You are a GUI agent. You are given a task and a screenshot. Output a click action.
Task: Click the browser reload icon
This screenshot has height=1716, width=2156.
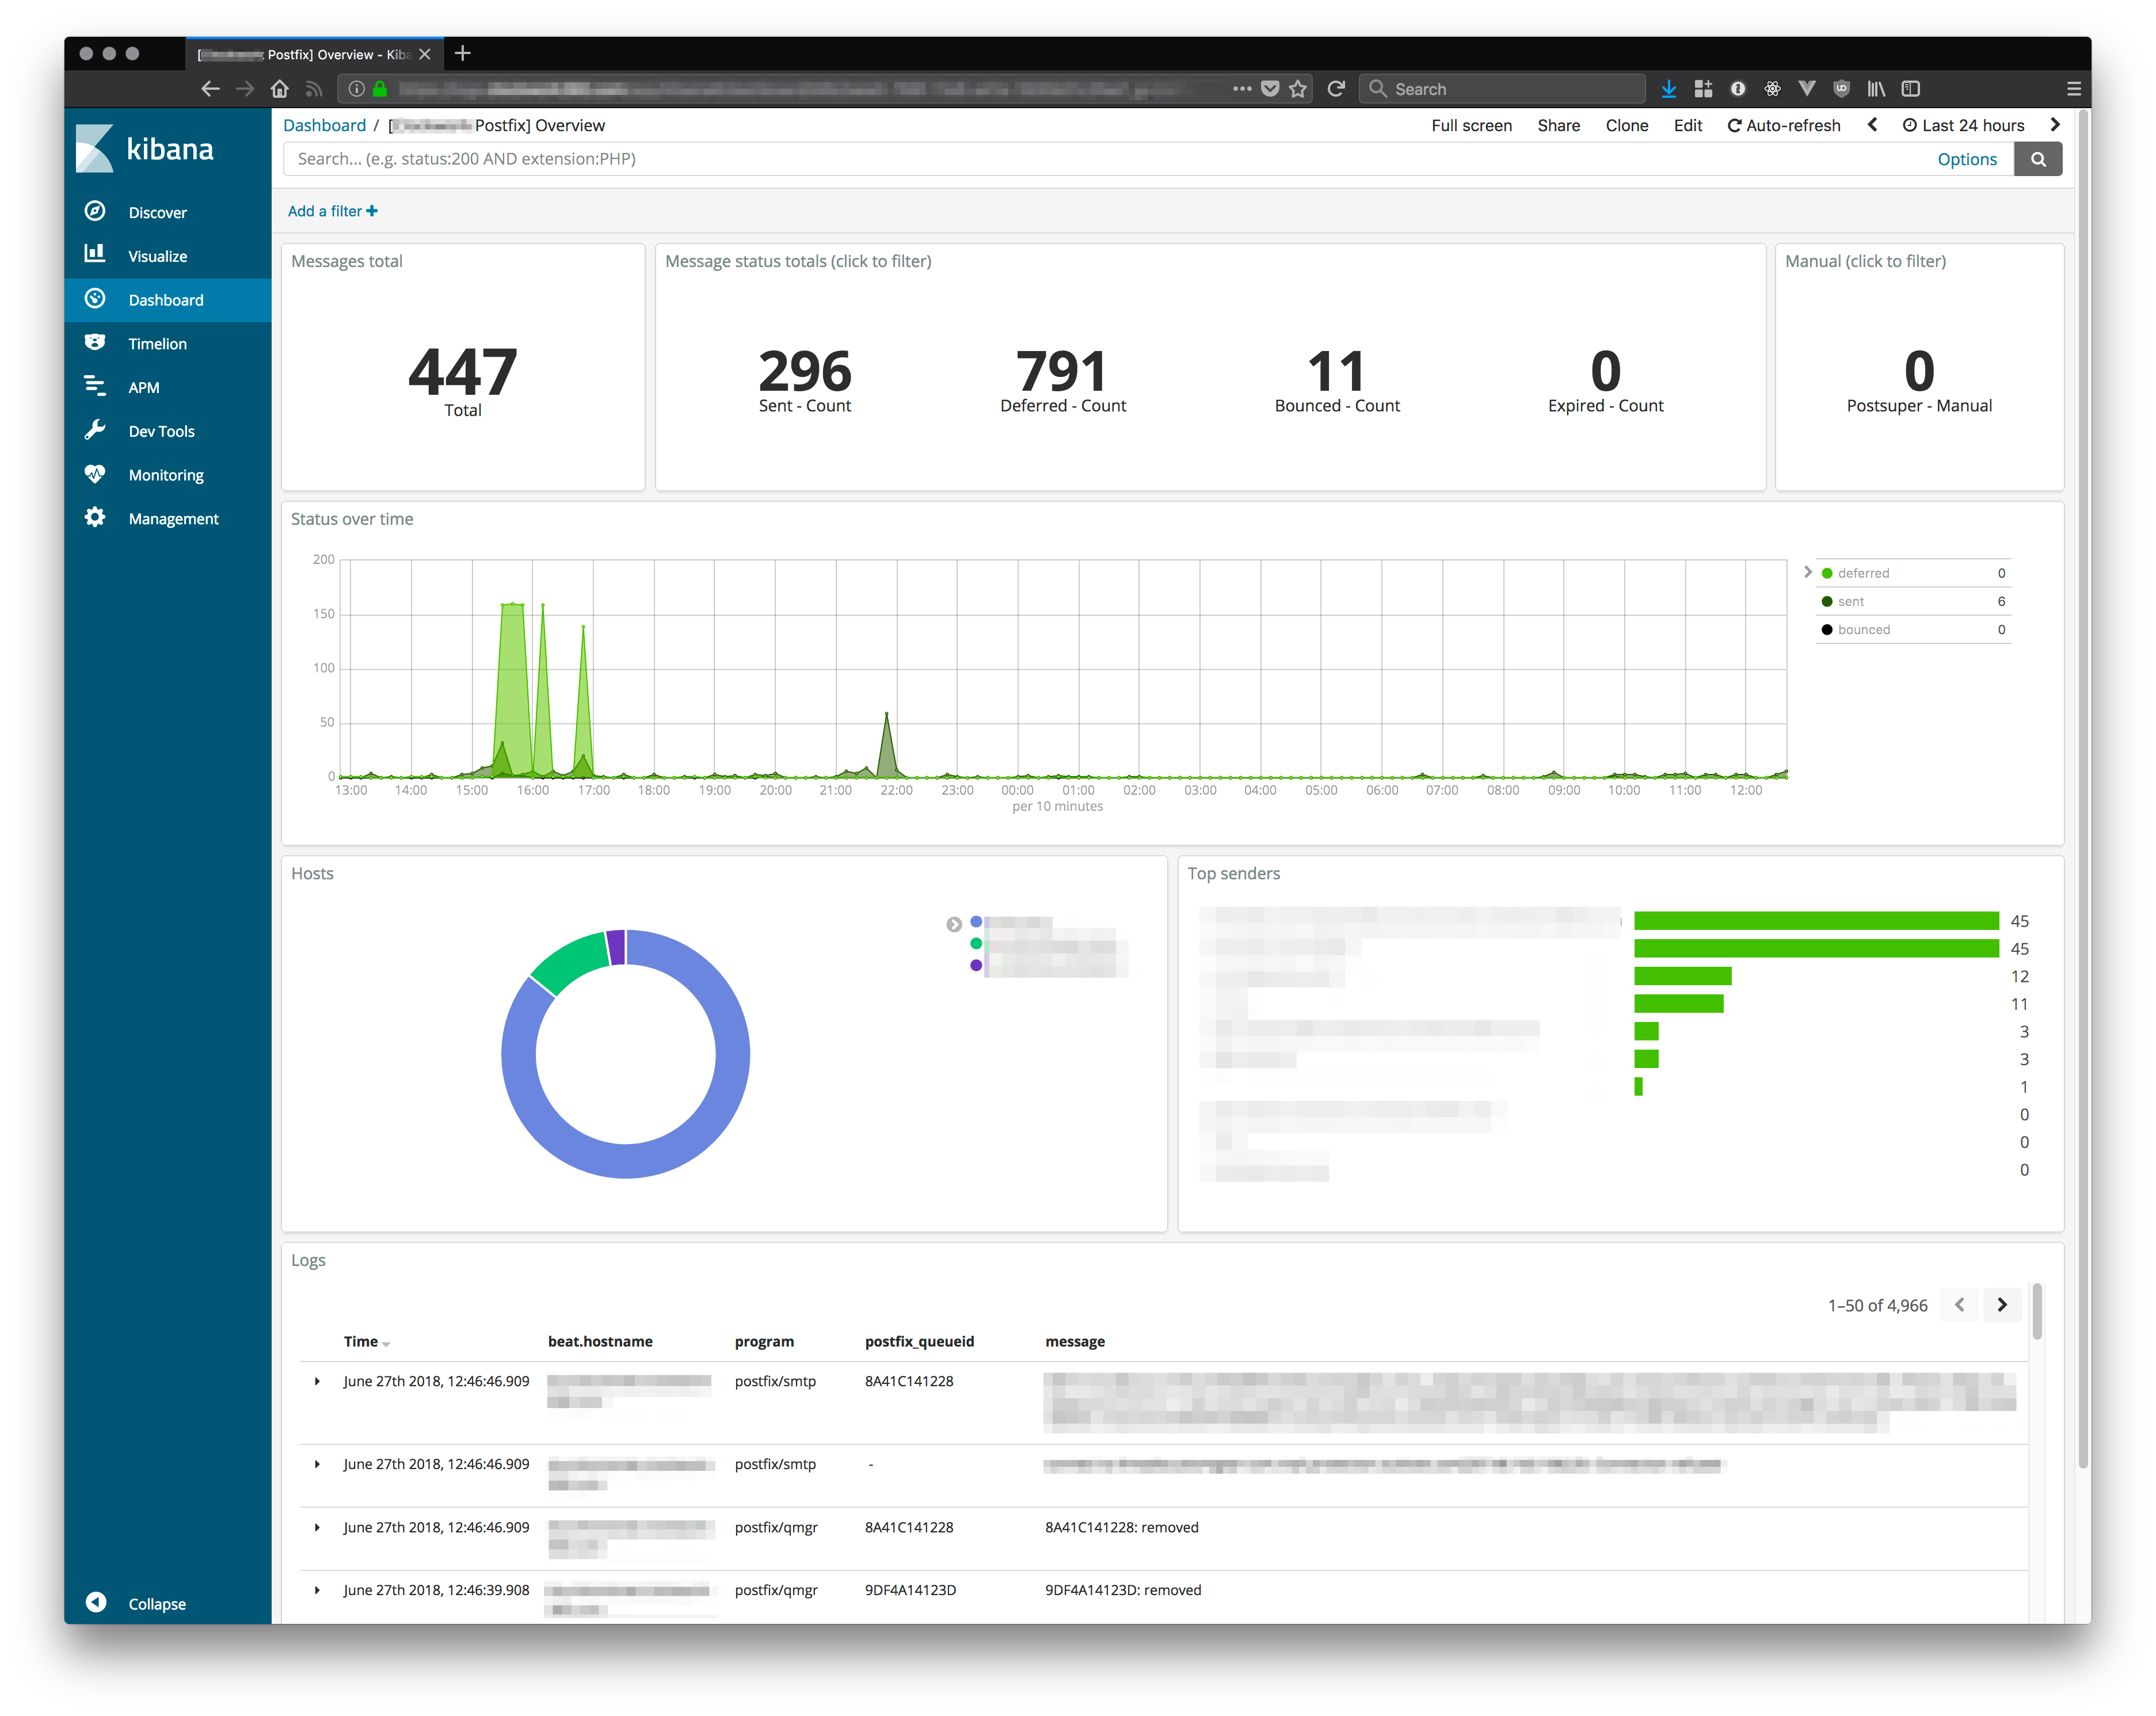[1336, 89]
